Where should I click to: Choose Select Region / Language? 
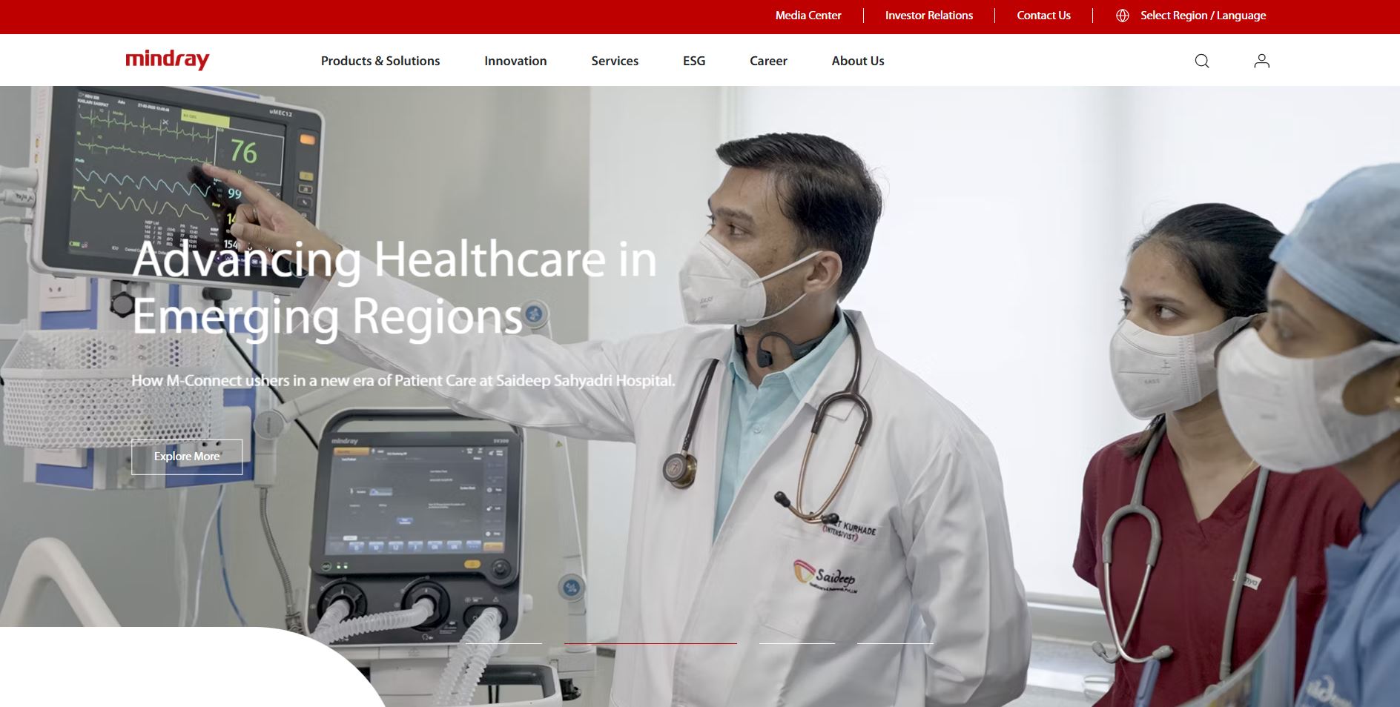point(1203,16)
